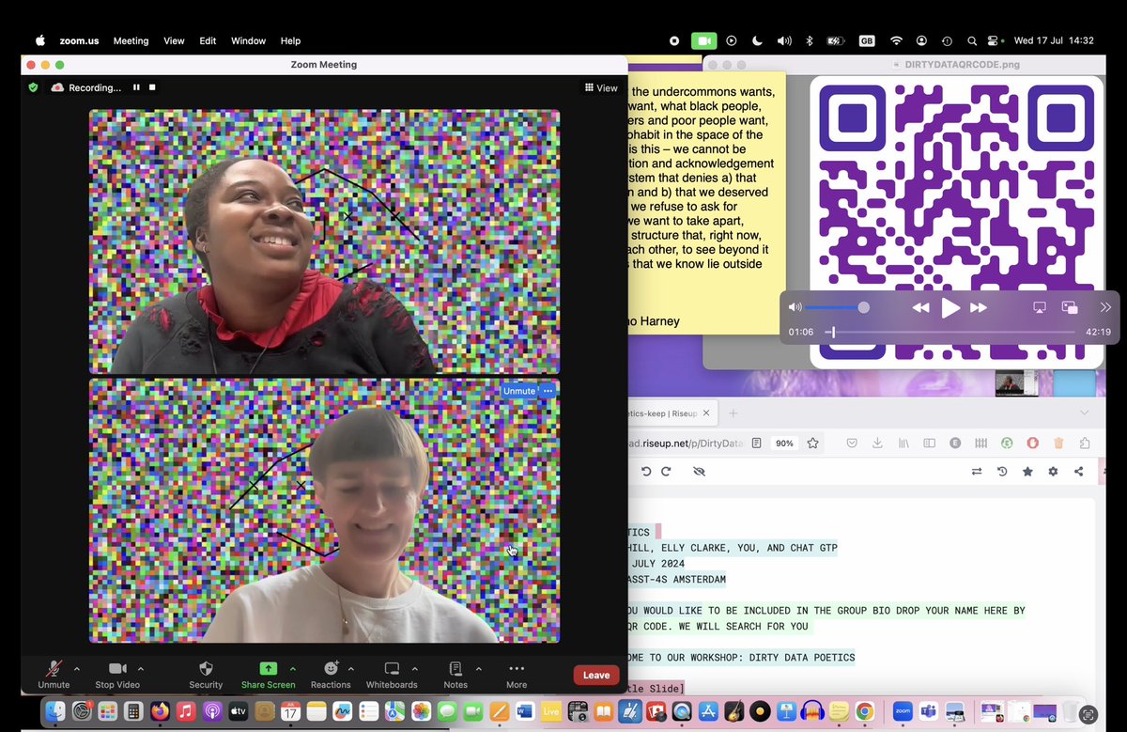Open the pad timeslider history icon
Screen dimensions: 1127x732
pyautogui.click(x=1002, y=472)
